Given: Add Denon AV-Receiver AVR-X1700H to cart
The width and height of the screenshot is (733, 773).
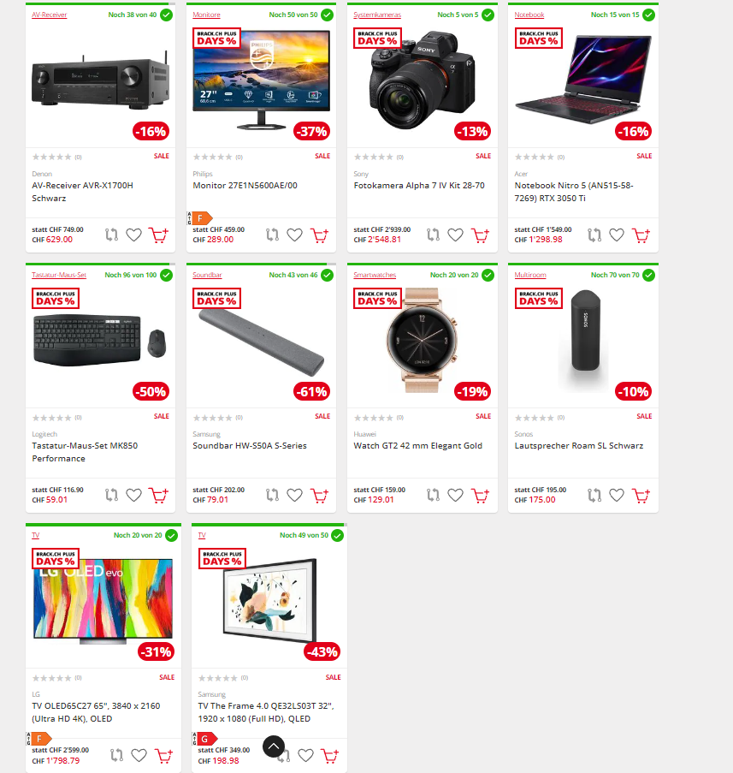Looking at the screenshot, I should click(158, 235).
